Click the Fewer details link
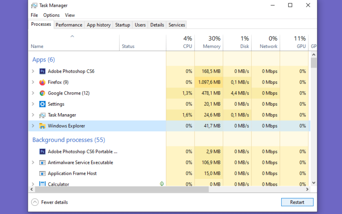Screen dimensions: 342x214 click(x=54, y=202)
